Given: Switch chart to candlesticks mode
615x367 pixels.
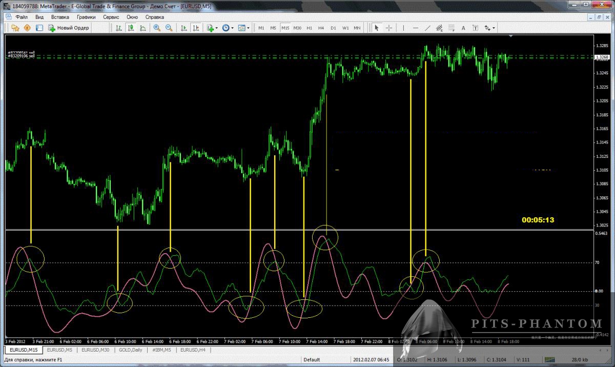Looking at the screenshot, I should [x=131, y=28].
